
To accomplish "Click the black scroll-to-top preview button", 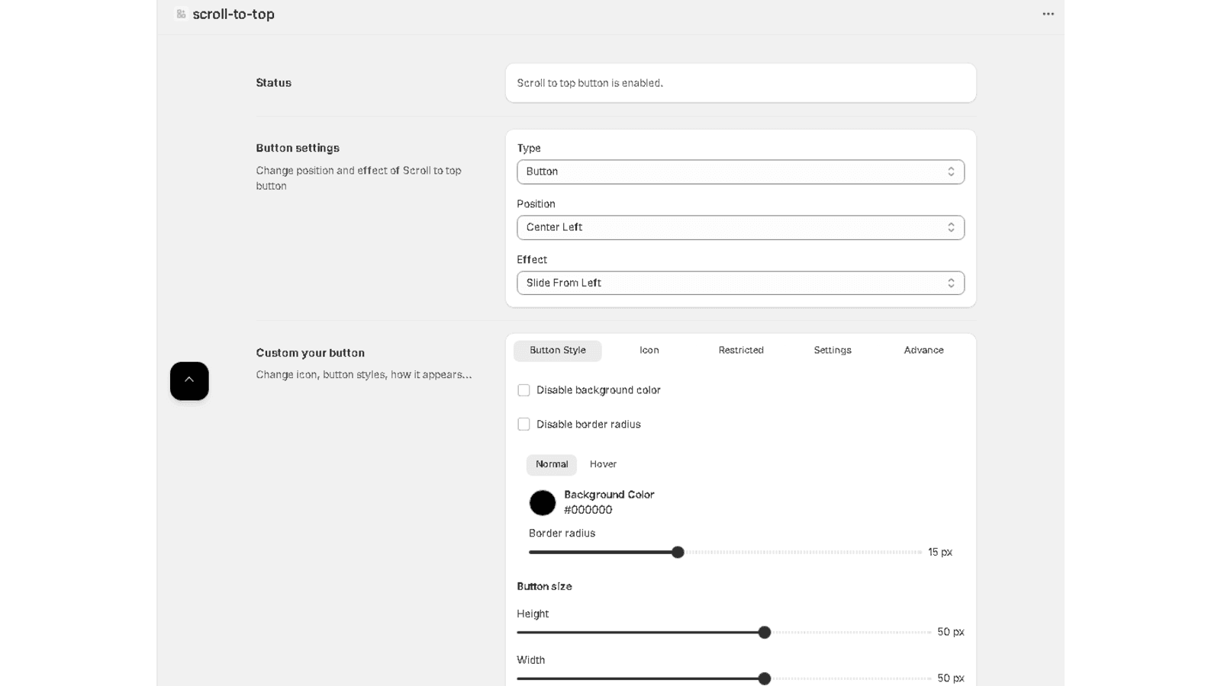I will coord(189,380).
